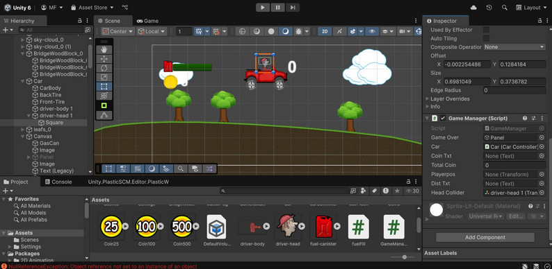Adjust the asset thumbnail size slider

pos(404,257)
